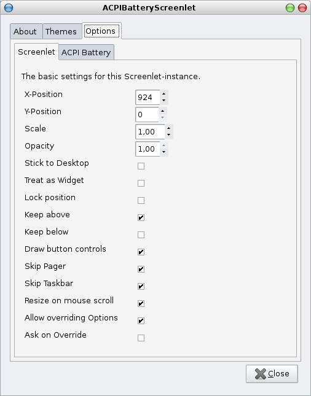Image resolution: width=311 pixels, height=396 pixels.
Task: Switch to the ACPI Battery sub-tab
Action: [x=86, y=52]
